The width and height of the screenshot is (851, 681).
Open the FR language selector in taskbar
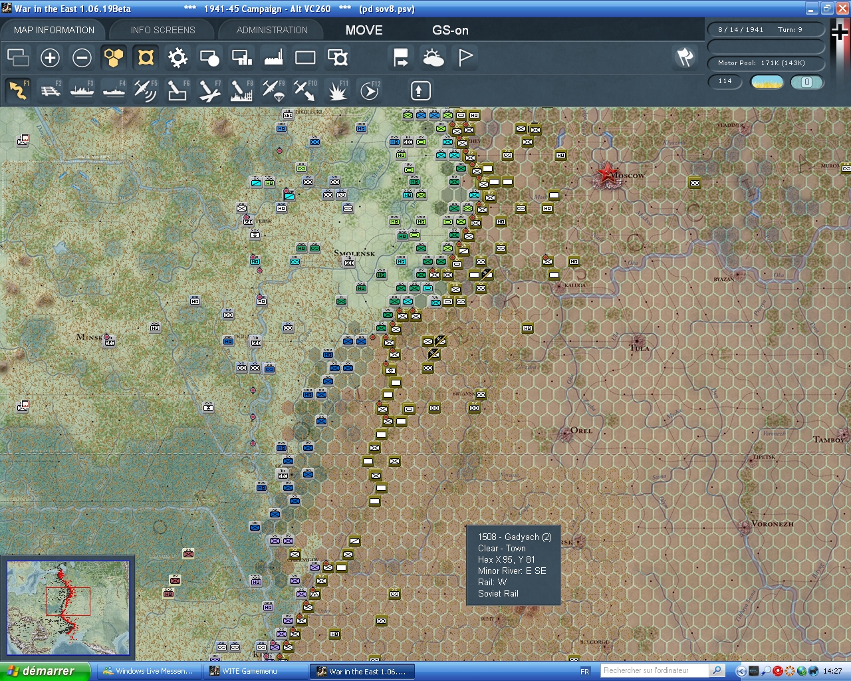[x=584, y=670]
